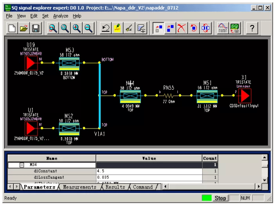Click the zoom out magnifier icon
275x205 pixels.
(89, 28)
